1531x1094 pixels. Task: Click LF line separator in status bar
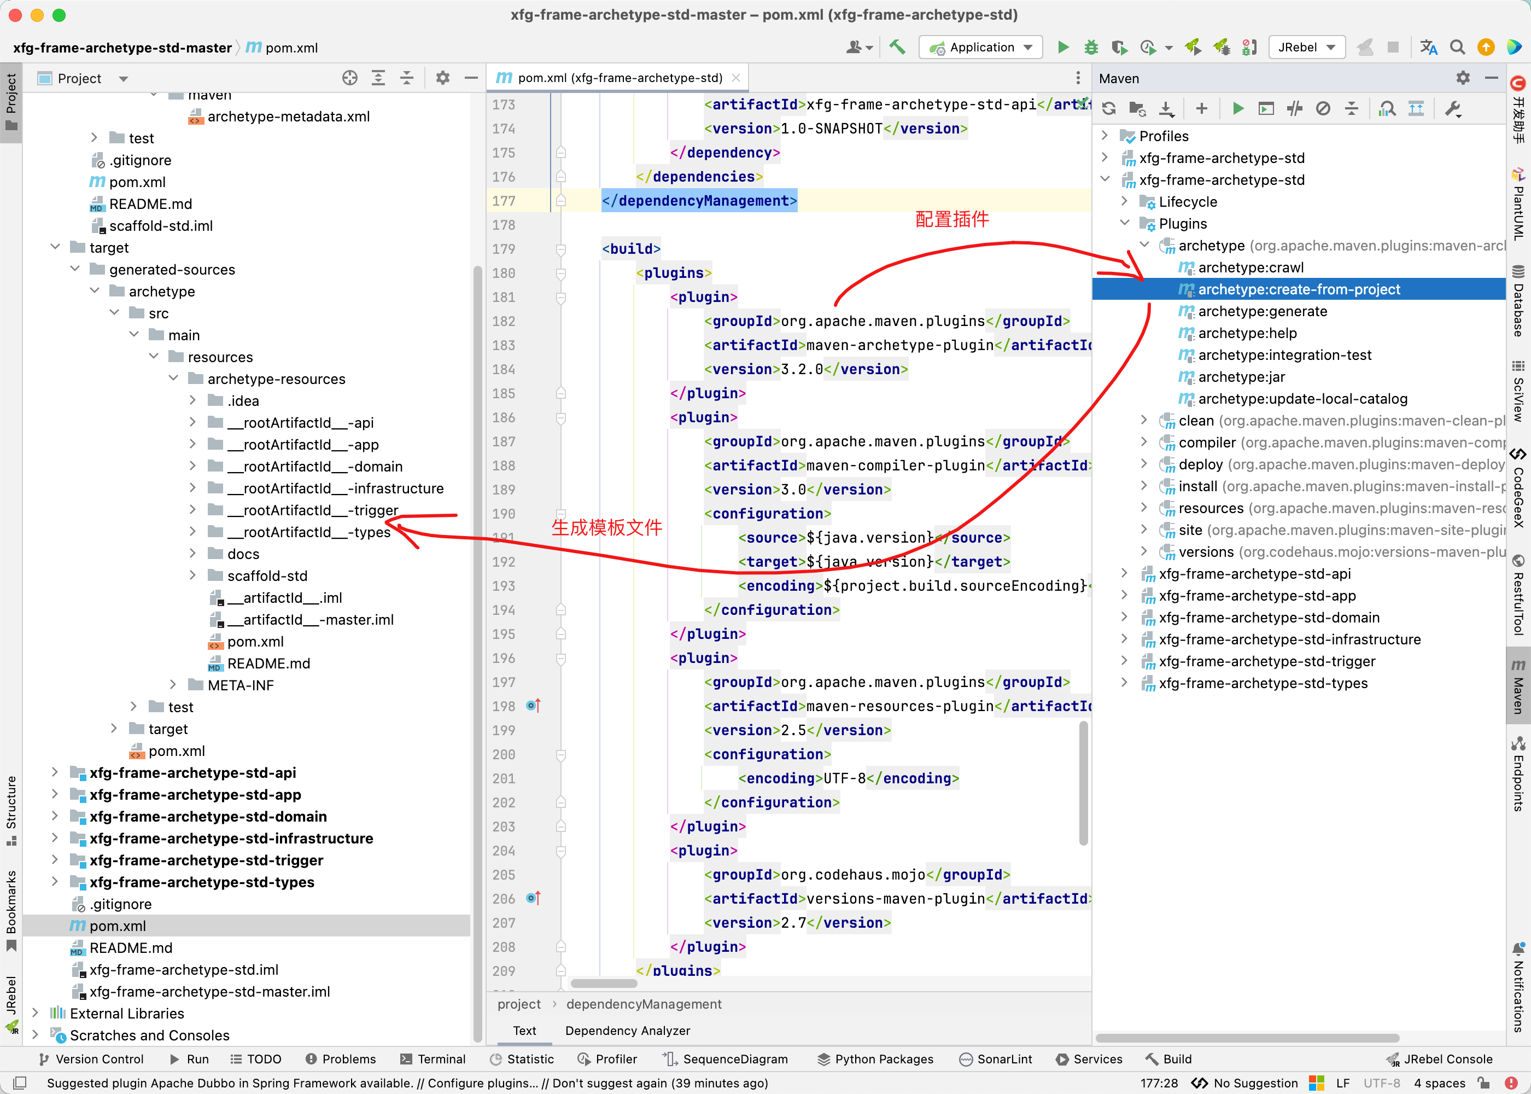[x=1342, y=1083]
